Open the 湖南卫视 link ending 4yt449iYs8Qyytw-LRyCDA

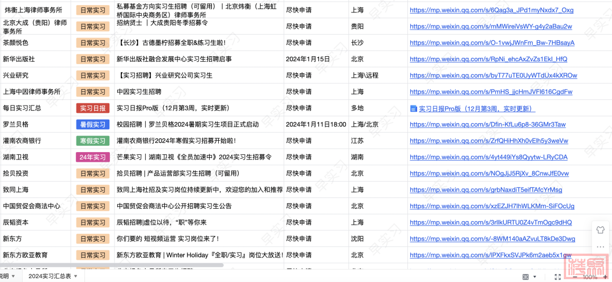point(488,157)
